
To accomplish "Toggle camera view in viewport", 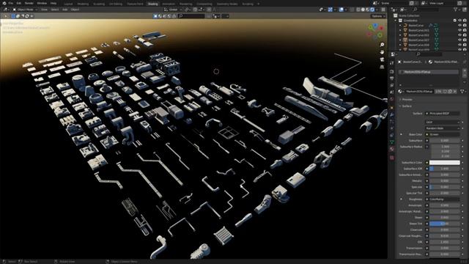I will (382, 59).
